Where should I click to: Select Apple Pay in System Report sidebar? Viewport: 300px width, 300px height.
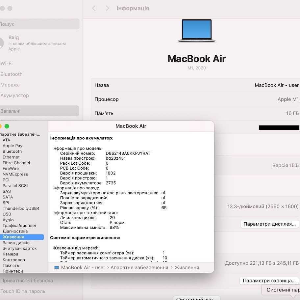(12, 146)
